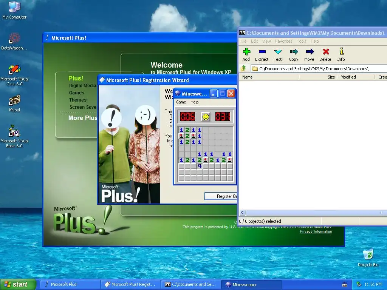Go up one folder level in 7-Zip

[243, 69]
